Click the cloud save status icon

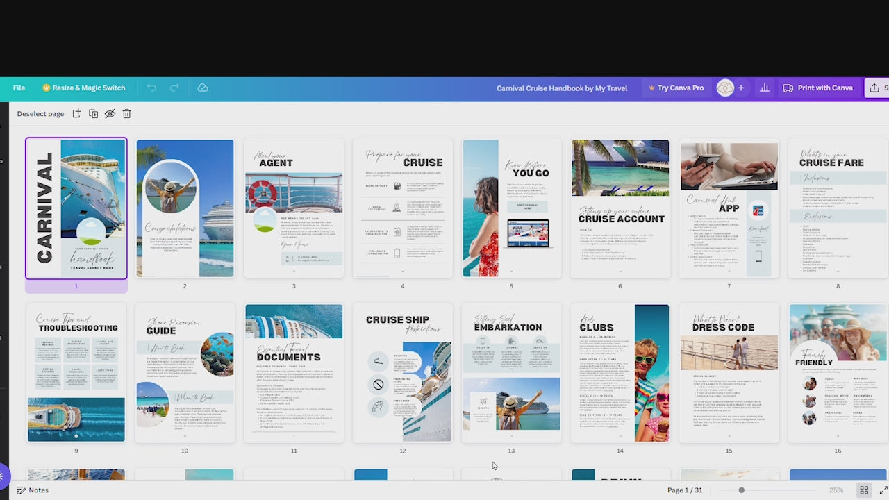[x=203, y=88]
